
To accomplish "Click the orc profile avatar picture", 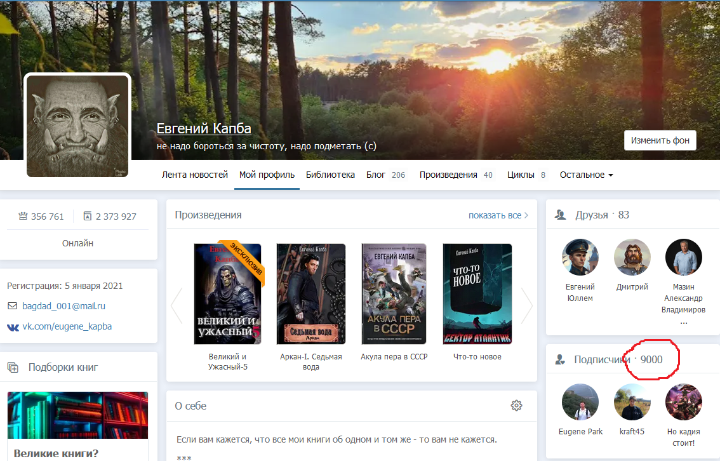I will click(77, 125).
